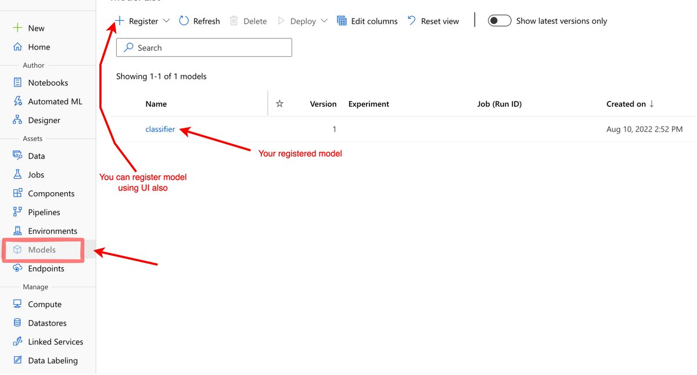Viewport: 697px width, 375px height.
Task: Click the Home house icon
Action: (17, 47)
